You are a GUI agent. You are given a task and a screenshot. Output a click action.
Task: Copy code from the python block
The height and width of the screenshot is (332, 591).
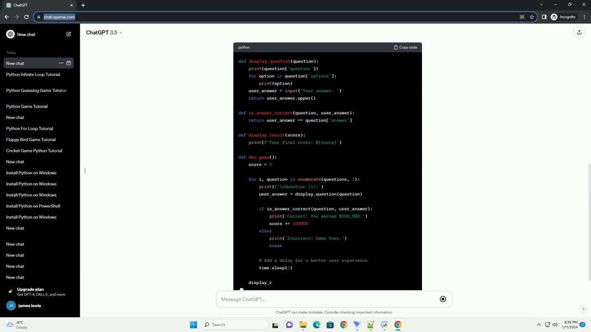point(405,47)
